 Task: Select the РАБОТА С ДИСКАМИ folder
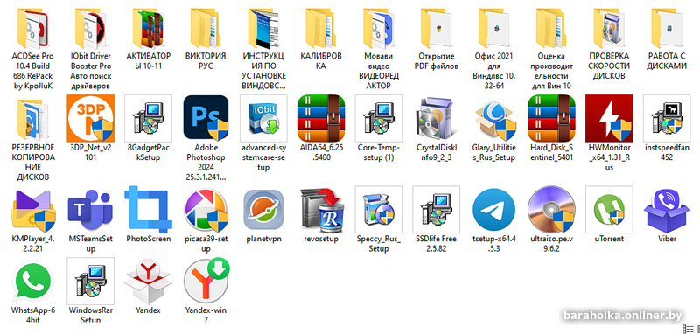click(667, 28)
